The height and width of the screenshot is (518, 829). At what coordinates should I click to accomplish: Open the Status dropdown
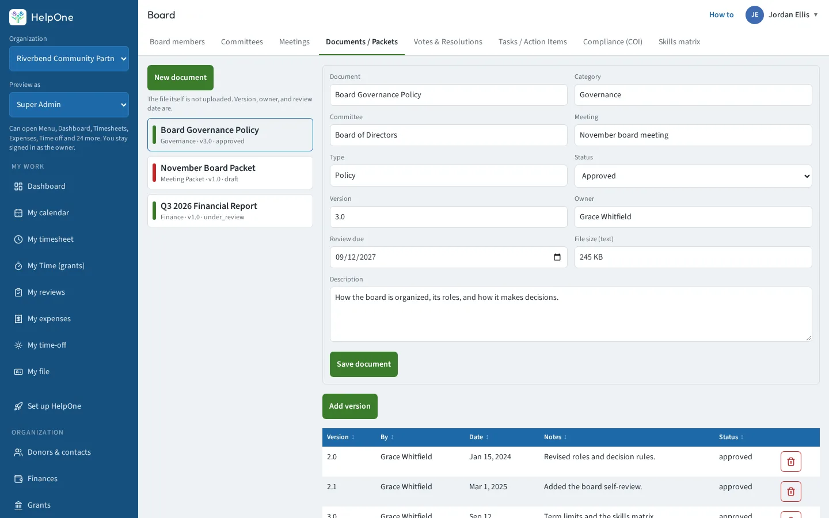pos(693,176)
